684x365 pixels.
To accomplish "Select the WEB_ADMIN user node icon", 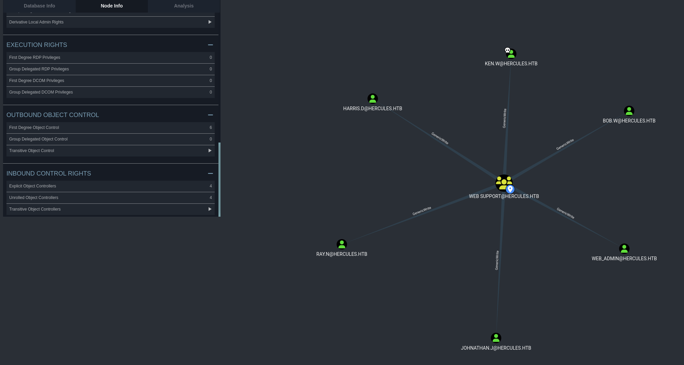I will [x=624, y=249].
